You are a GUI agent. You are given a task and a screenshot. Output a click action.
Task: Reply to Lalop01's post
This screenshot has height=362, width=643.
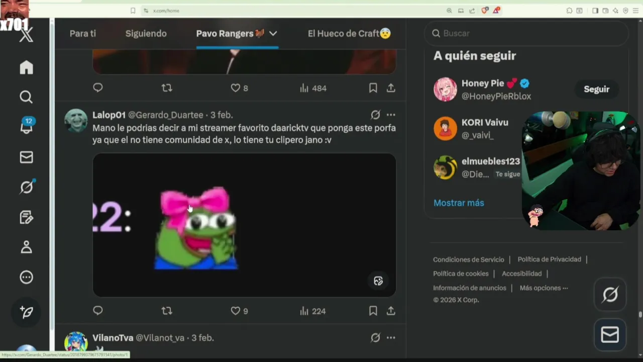pyautogui.click(x=98, y=311)
